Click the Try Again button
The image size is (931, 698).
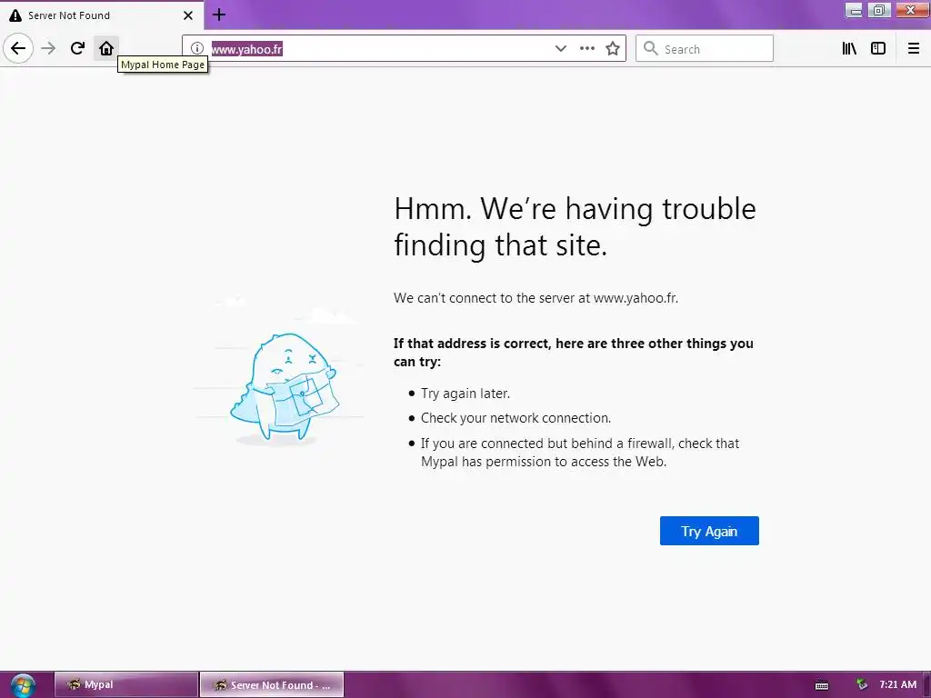pos(709,531)
